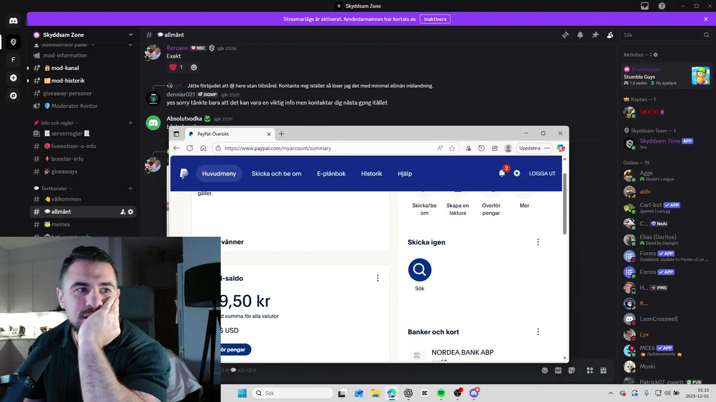Open Discord inbox icon in title bar
716x402 pixels.
point(645,6)
